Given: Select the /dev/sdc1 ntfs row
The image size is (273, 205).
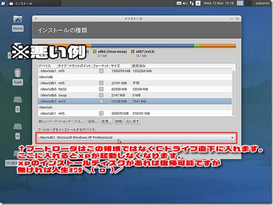Looking at the screenshot, I should (135, 113).
